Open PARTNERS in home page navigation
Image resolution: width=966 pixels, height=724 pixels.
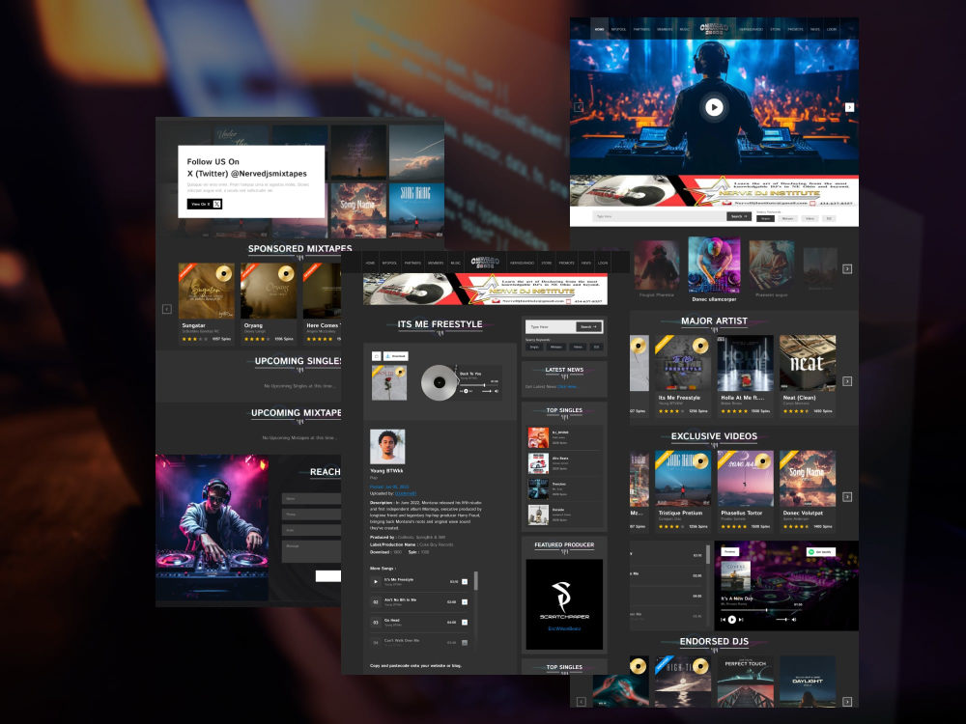[641, 29]
